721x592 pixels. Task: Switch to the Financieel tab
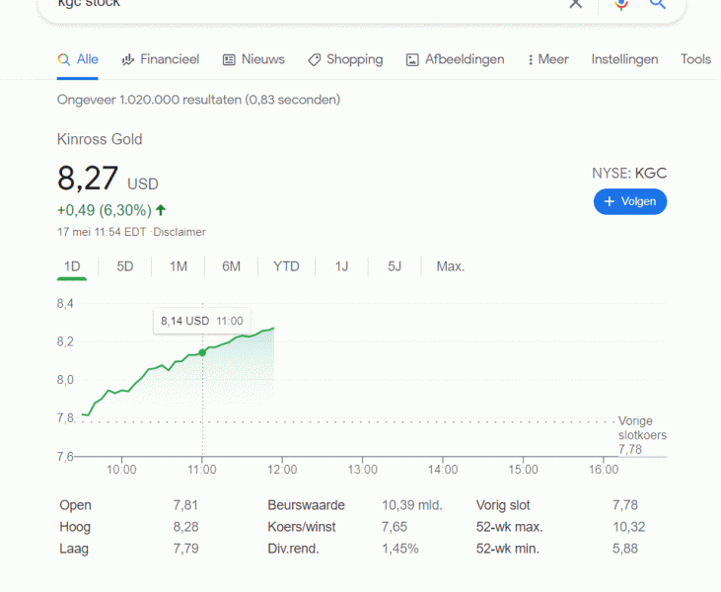[x=160, y=59]
